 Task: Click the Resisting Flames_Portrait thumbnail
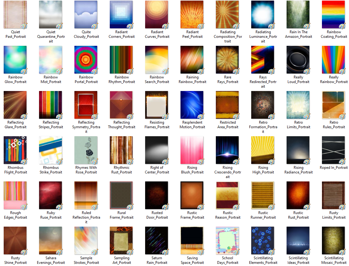pos(157,105)
